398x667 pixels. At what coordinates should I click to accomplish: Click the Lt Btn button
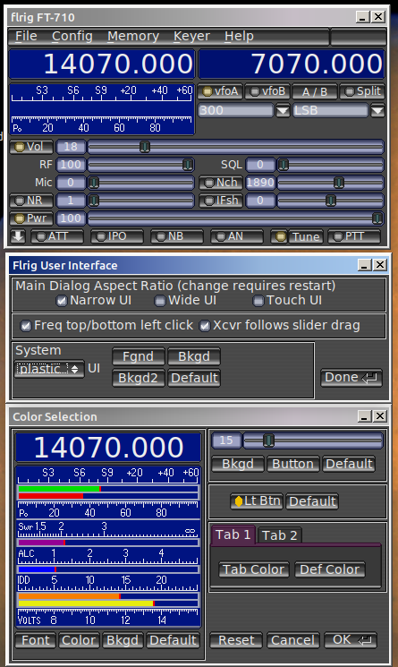pyautogui.click(x=257, y=501)
